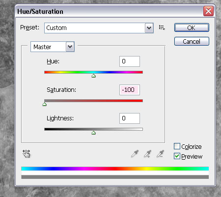Click the Lightness label
This screenshot has height=197, width=221.
click(60, 118)
